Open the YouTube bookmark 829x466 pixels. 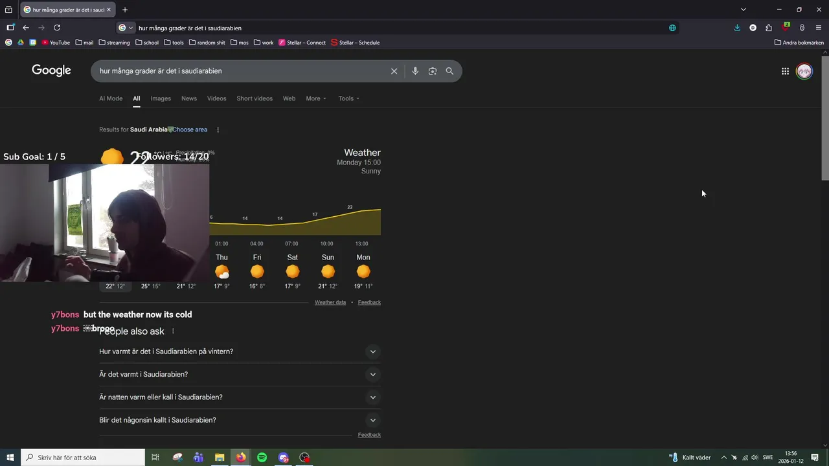[x=56, y=43]
